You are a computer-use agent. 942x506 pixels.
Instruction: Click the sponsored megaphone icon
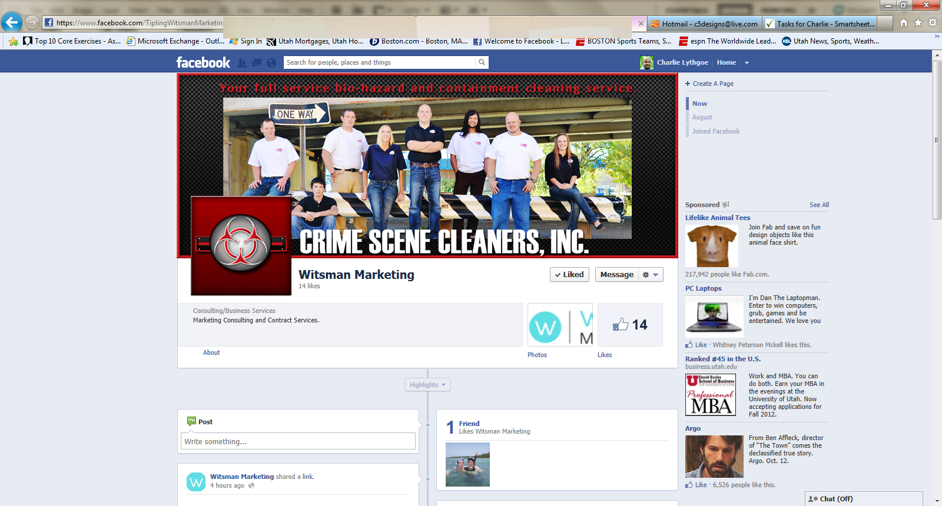tap(726, 205)
